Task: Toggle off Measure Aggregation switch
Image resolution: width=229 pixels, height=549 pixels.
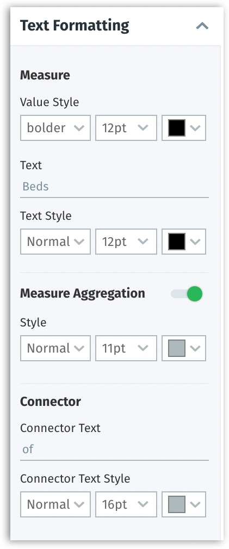Action: [x=187, y=294]
